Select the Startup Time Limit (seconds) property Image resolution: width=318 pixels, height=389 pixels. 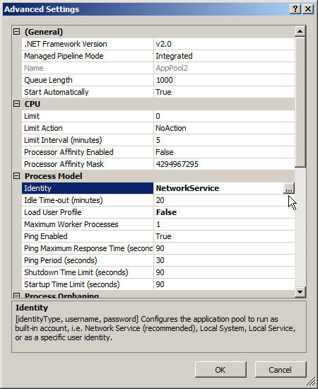click(x=88, y=284)
